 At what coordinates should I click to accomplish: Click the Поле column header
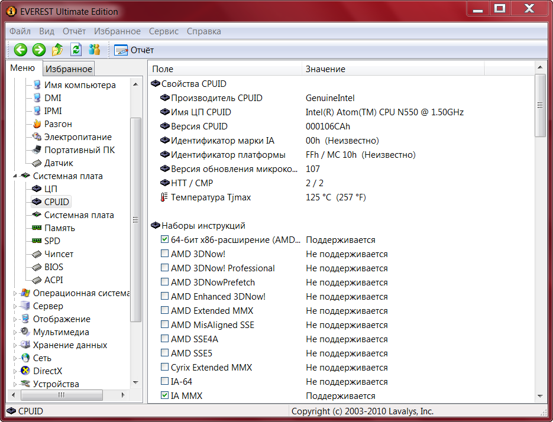[x=225, y=69]
